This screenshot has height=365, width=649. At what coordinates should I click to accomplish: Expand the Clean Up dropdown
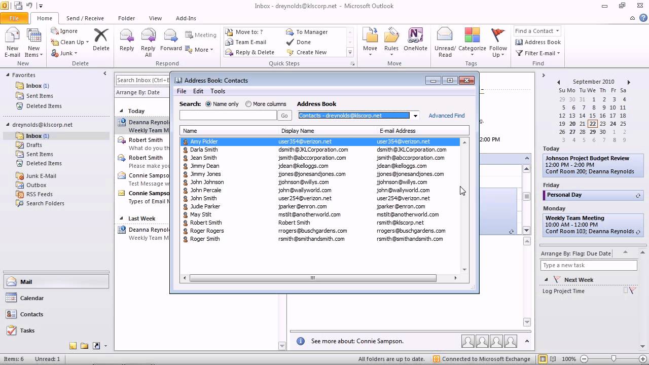click(x=87, y=43)
